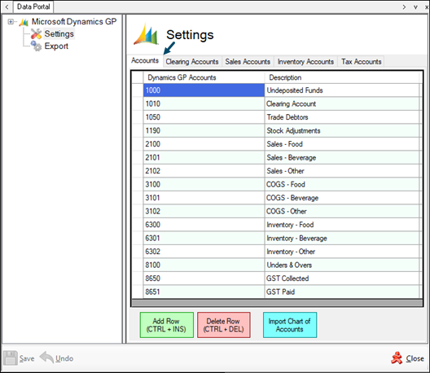Select Microsoft Dynamics GP tree label
Viewport: 430px width, 373px height.
click(x=74, y=21)
